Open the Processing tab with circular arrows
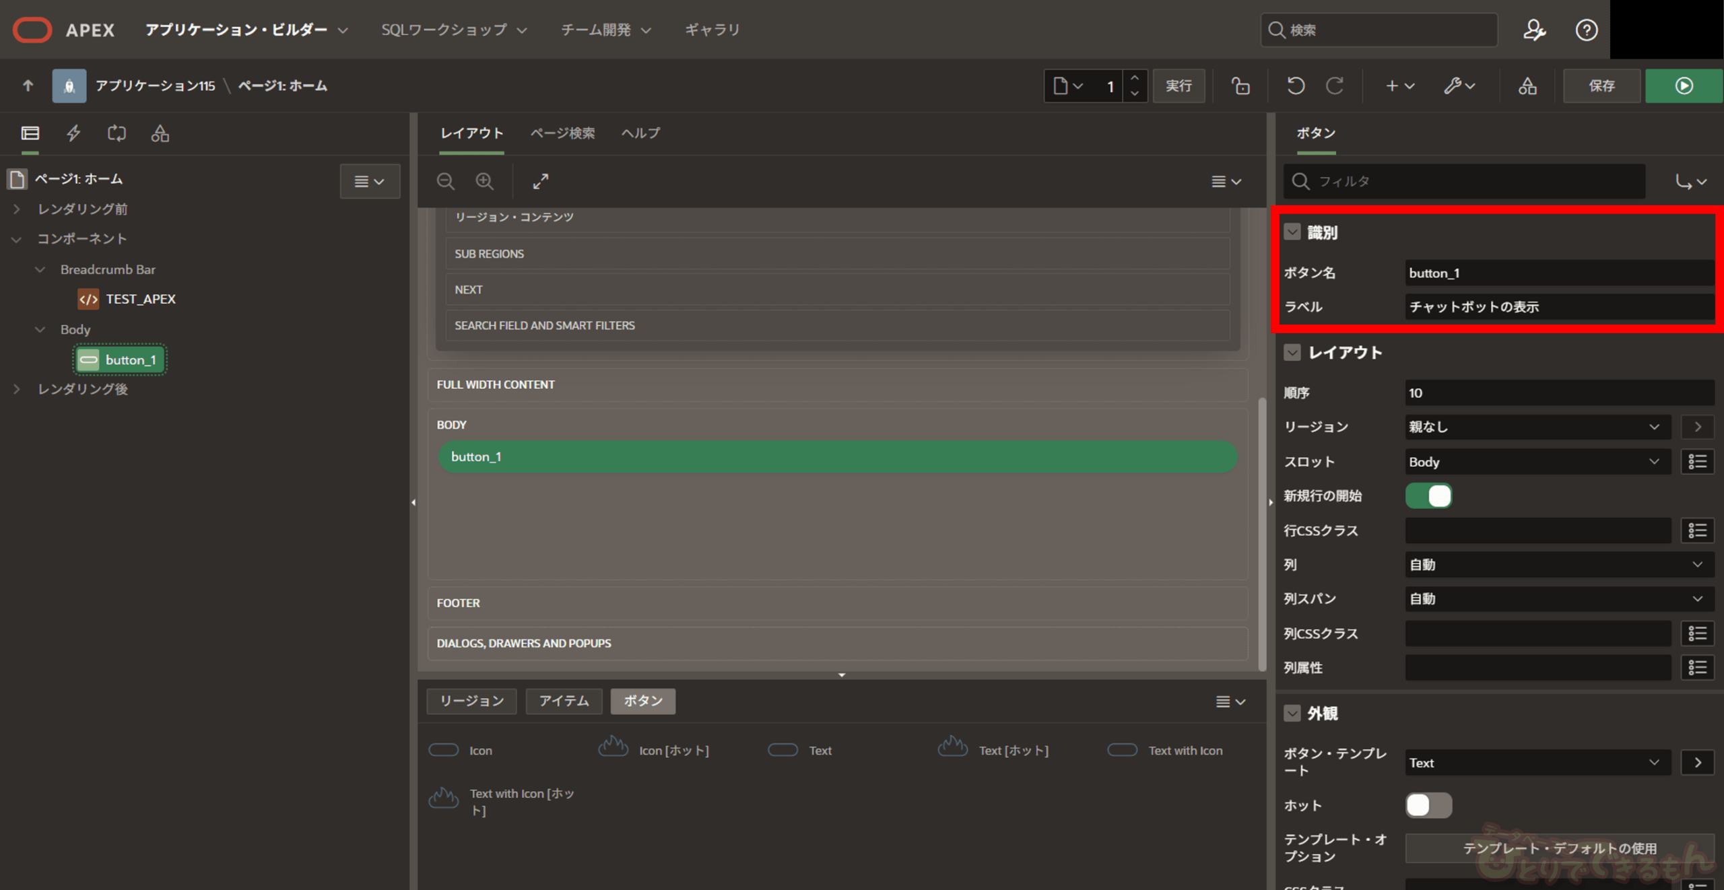Image resolution: width=1724 pixels, height=890 pixels. [117, 133]
